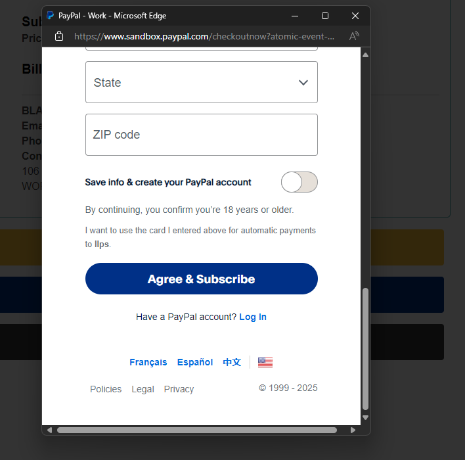Click the Read aloud icon in address bar
465x460 pixels.
click(354, 36)
